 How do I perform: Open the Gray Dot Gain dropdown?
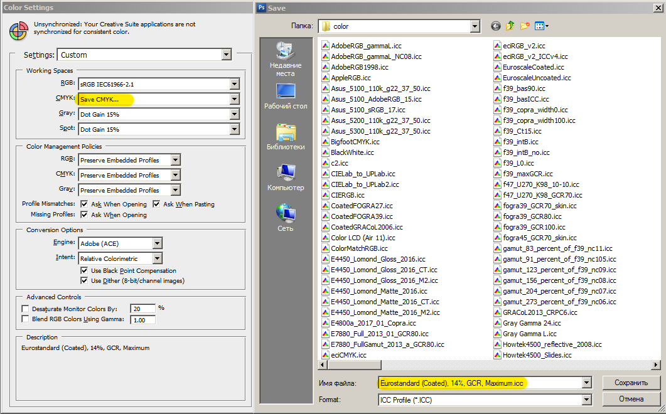235,114
